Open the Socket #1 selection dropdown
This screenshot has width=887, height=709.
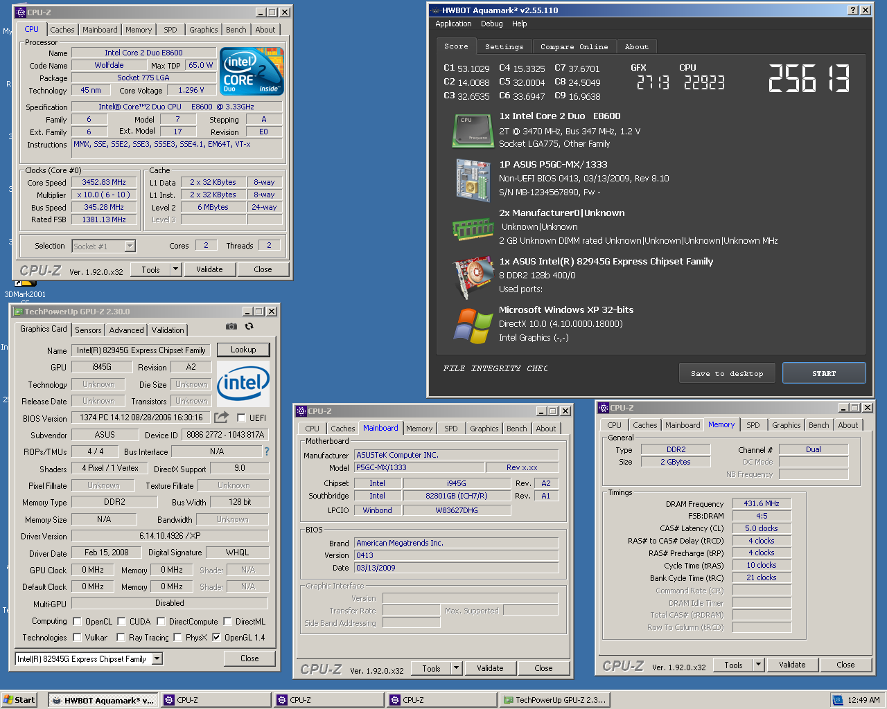(130, 246)
